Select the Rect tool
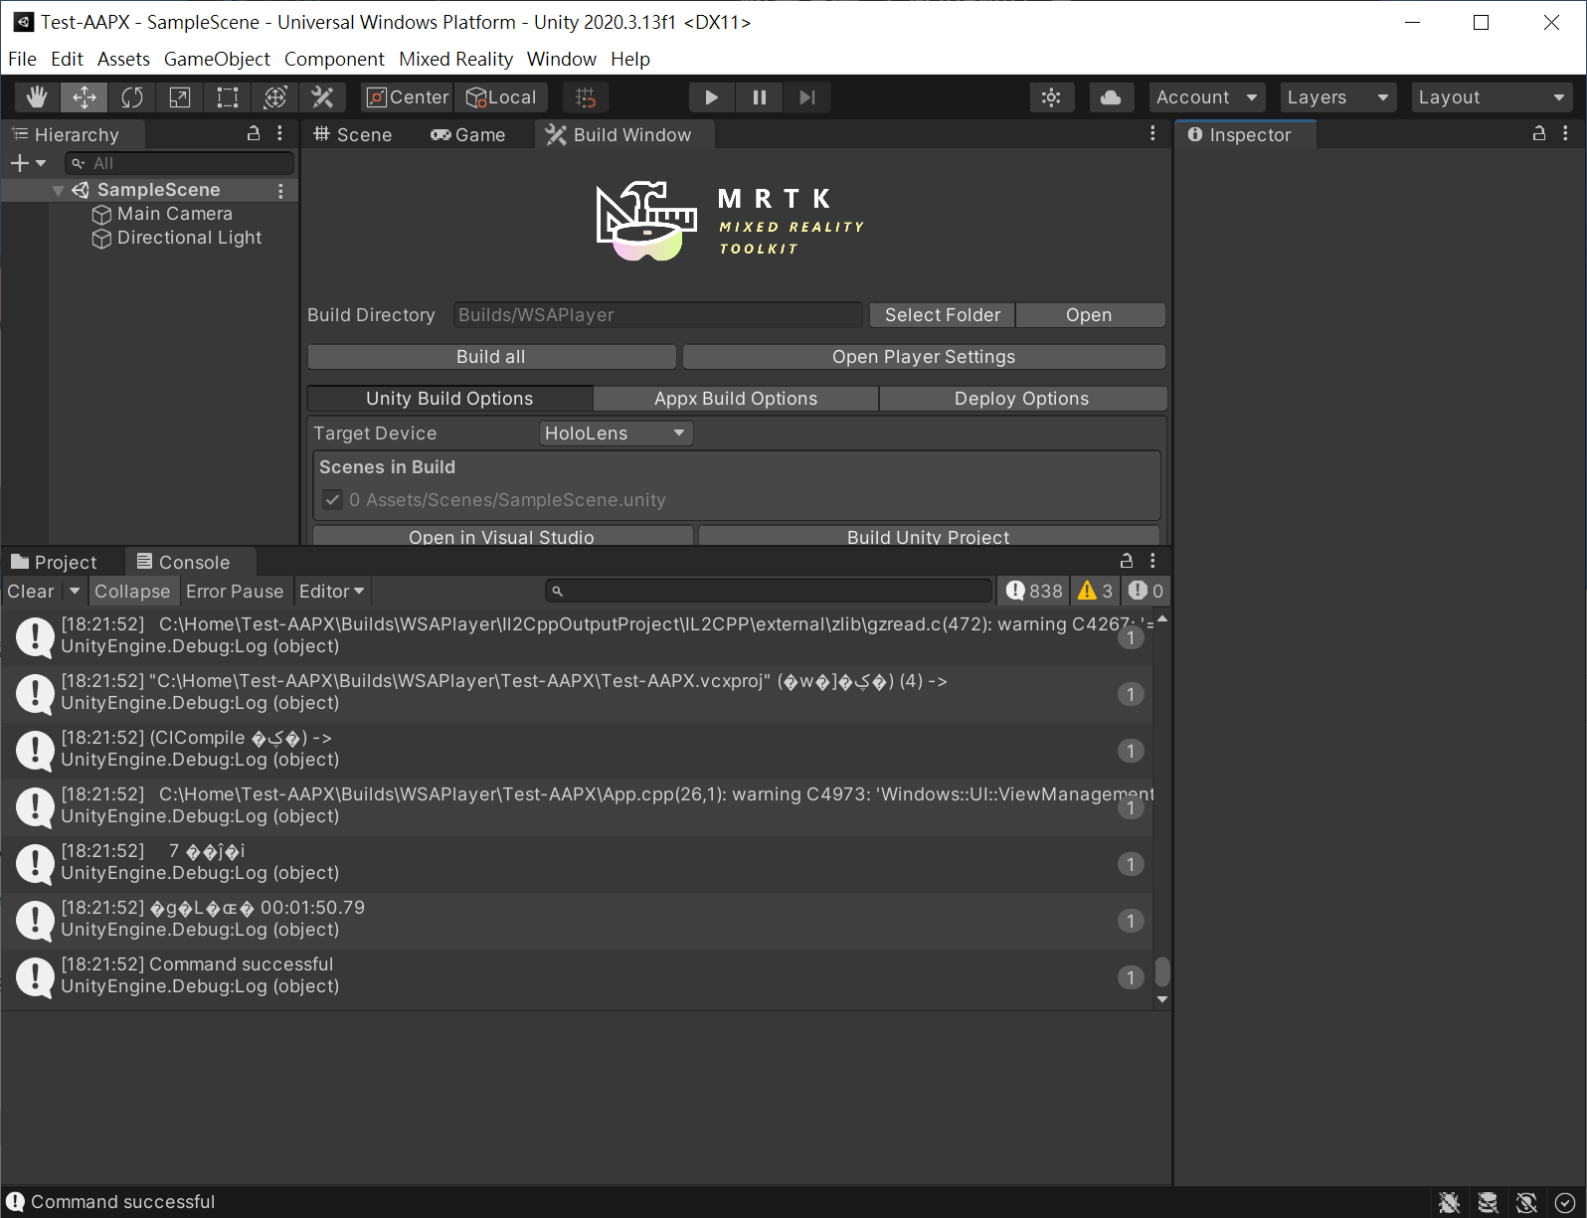The width and height of the screenshot is (1587, 1218). [228, 97]
